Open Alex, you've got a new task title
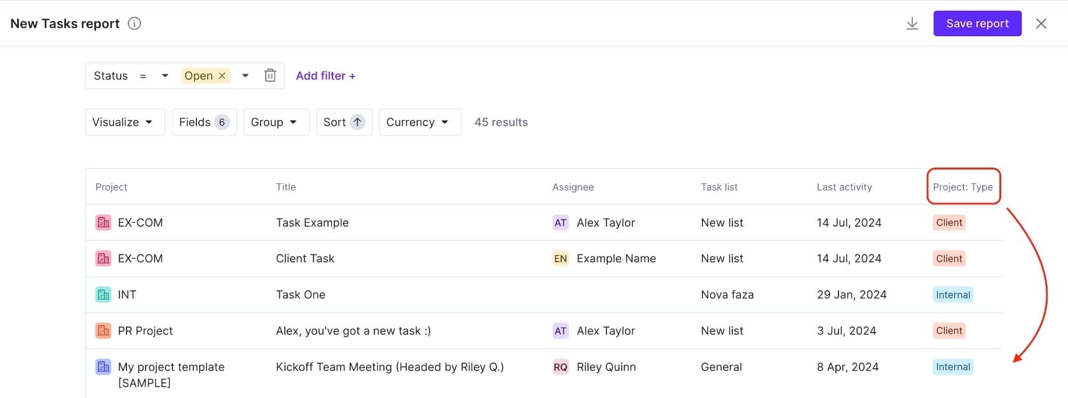The width and height of the screenshot is (1068, 398). [x=353, y=331]
